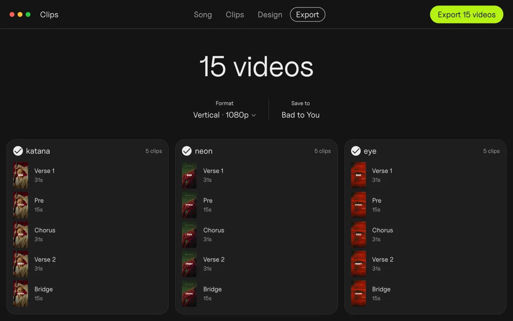
Task: Open katana Verse 2 thumbnail
Action: 21,264
